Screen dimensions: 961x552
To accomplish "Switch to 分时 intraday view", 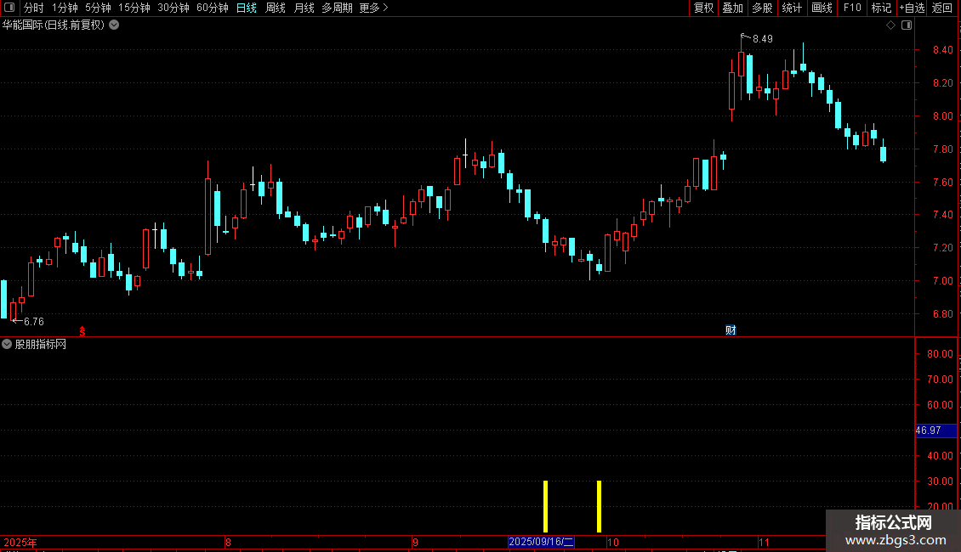I will coord(34,8).
